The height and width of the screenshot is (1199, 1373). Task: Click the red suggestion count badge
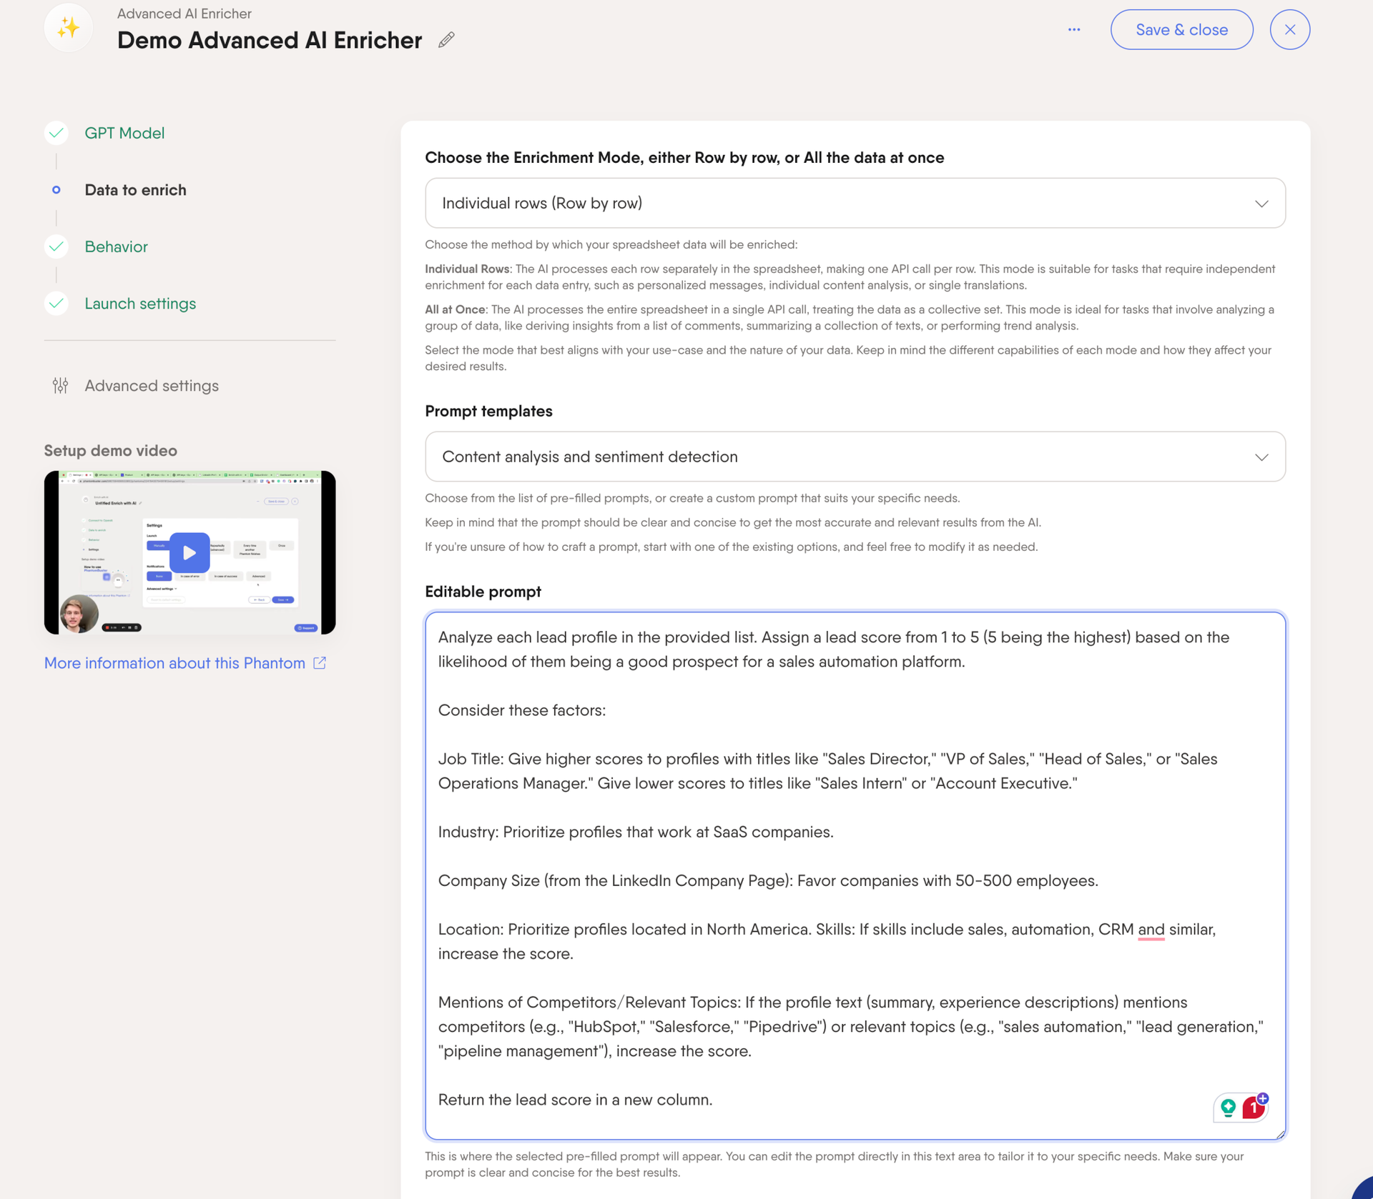[1254, 1108]
